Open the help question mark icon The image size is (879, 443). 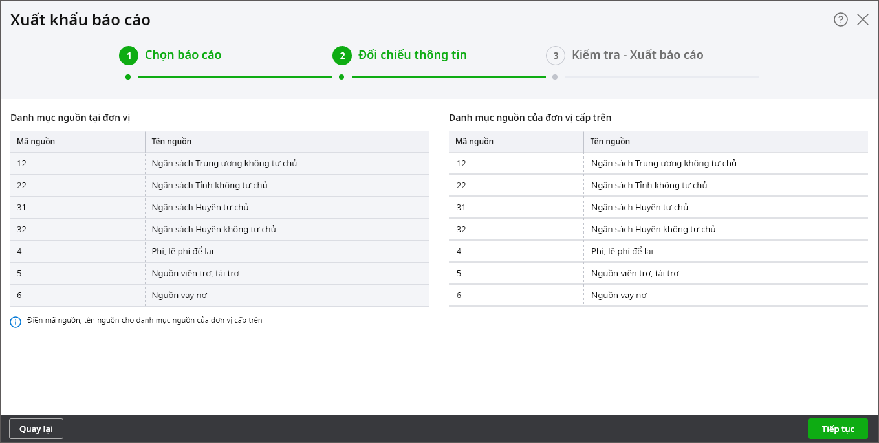(840, 19)
